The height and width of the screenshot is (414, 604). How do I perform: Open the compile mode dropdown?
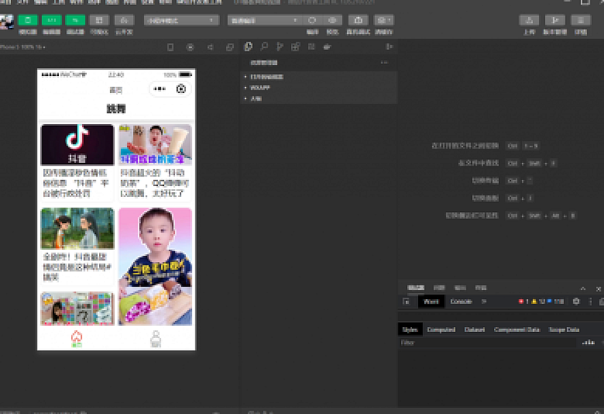click(x=263, y=20)
